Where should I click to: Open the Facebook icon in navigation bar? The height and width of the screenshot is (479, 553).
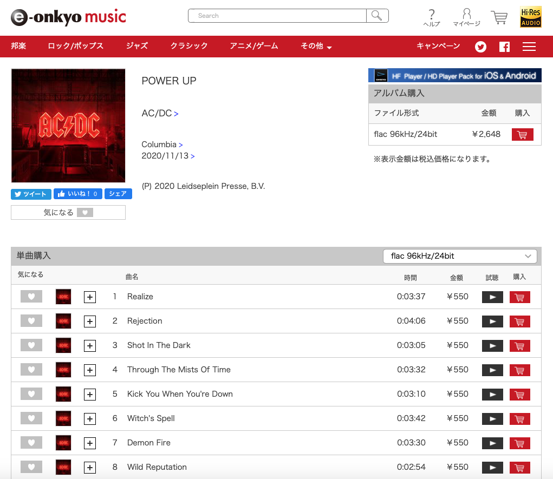point(504,47)
